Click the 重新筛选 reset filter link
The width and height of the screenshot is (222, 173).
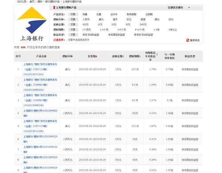click(194, 40)
